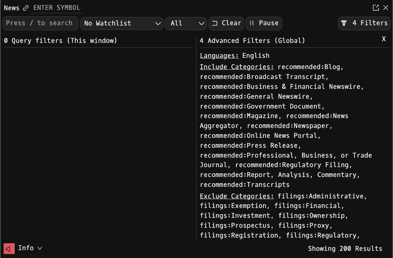Click the 'Press / to search' box
The image size is (393, 258).
[40, 23]
